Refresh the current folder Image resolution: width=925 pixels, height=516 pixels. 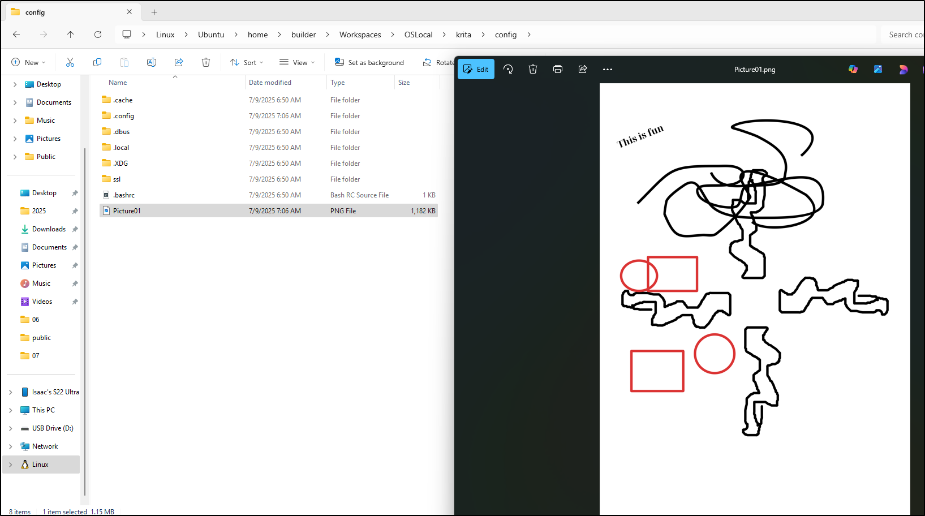click(98, 35)
